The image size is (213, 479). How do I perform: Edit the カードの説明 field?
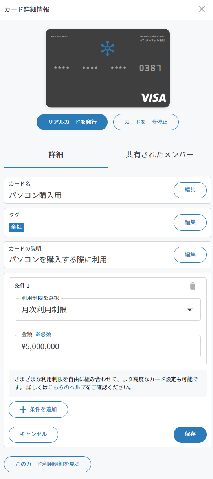190,254
